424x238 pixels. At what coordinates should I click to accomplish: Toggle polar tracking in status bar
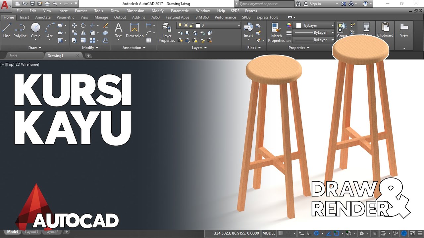point(316,233)
